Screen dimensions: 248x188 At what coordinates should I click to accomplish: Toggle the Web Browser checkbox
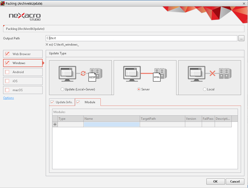click(7, 54)
